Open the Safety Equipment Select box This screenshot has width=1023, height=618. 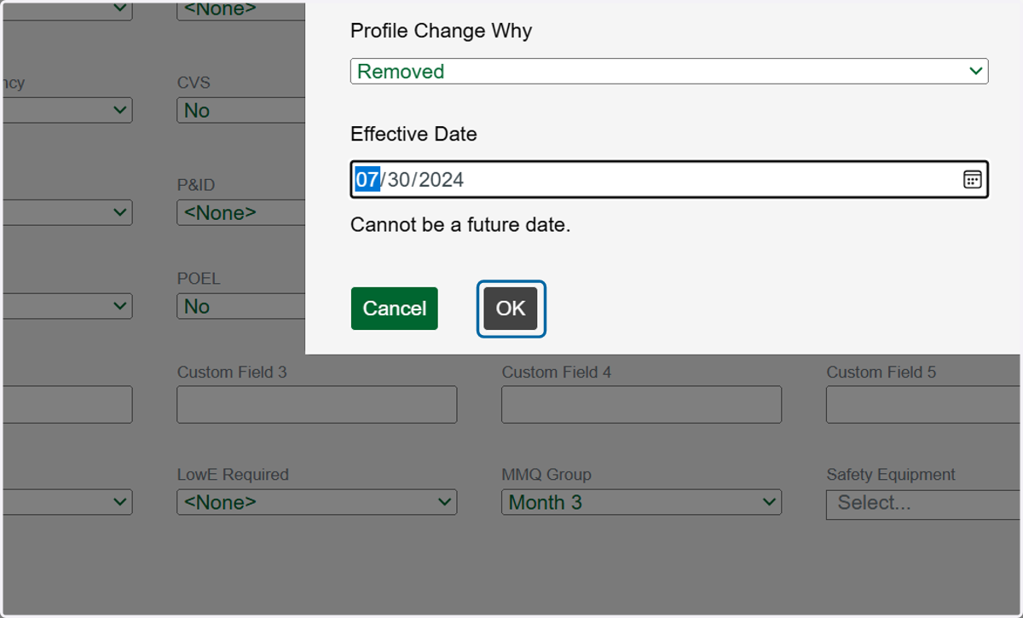tap(924, 504)
